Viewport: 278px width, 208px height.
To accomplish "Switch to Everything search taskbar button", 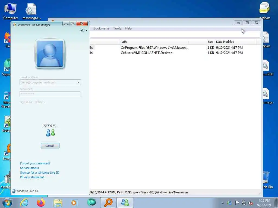I will [108, 203].
